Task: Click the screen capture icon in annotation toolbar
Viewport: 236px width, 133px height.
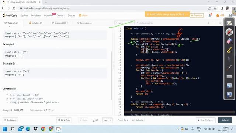Action: point(229,86)
